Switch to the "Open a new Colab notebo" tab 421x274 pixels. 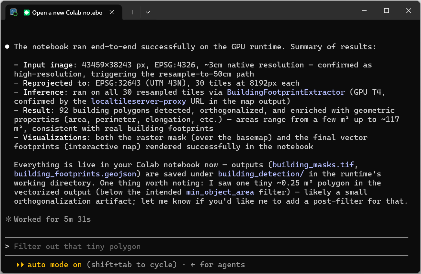click(x=64, y=12)
